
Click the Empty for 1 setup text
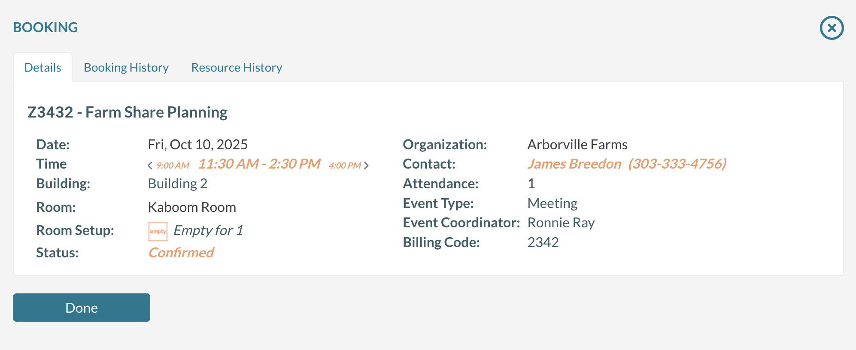[x=208, y=230]
